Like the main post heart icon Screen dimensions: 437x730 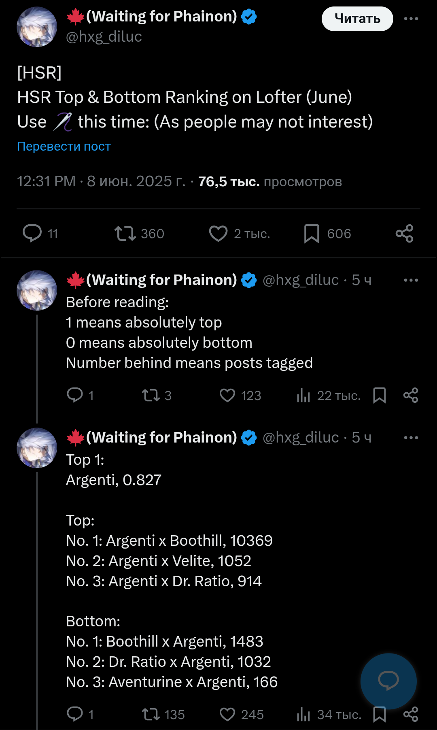pyautogui.click(x=218, y=234)
